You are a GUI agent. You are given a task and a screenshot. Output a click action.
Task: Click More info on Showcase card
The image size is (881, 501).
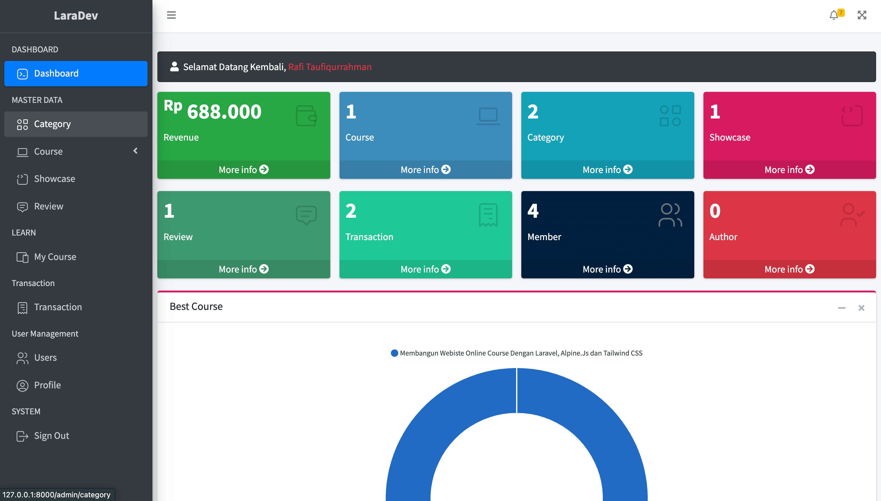[x=789, y=170]
